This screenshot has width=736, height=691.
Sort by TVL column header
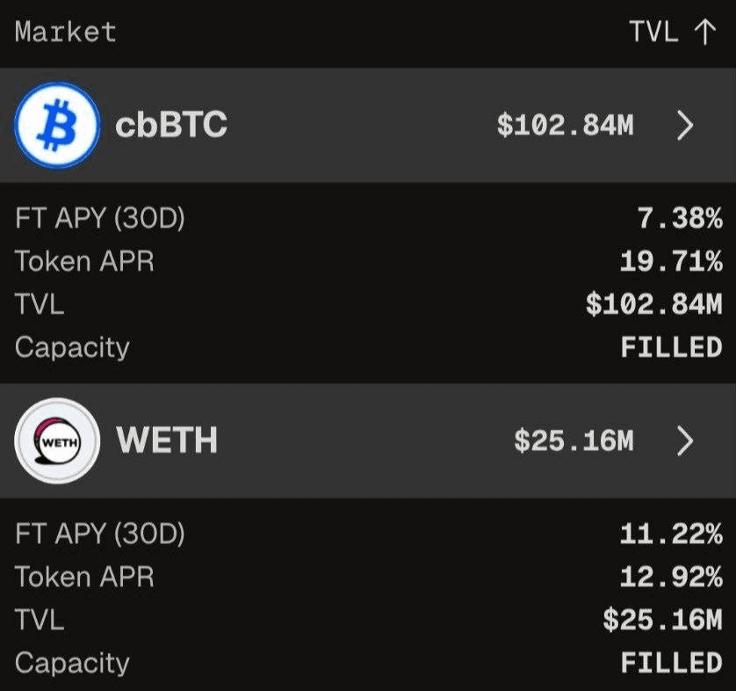coord(654,33)
